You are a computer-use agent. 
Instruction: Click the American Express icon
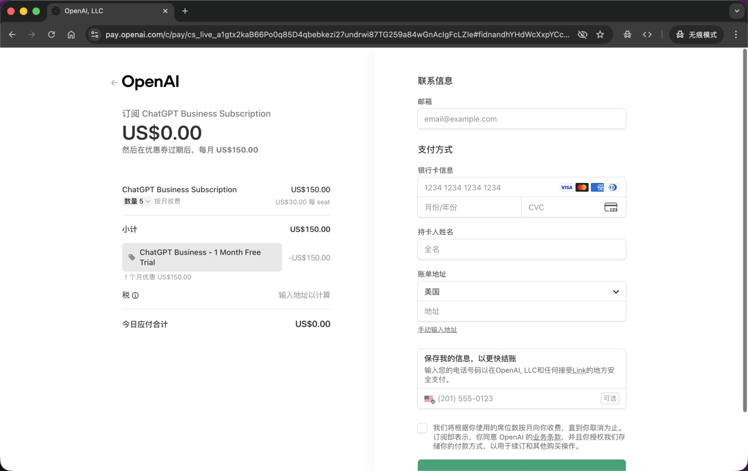pos(597,188)
